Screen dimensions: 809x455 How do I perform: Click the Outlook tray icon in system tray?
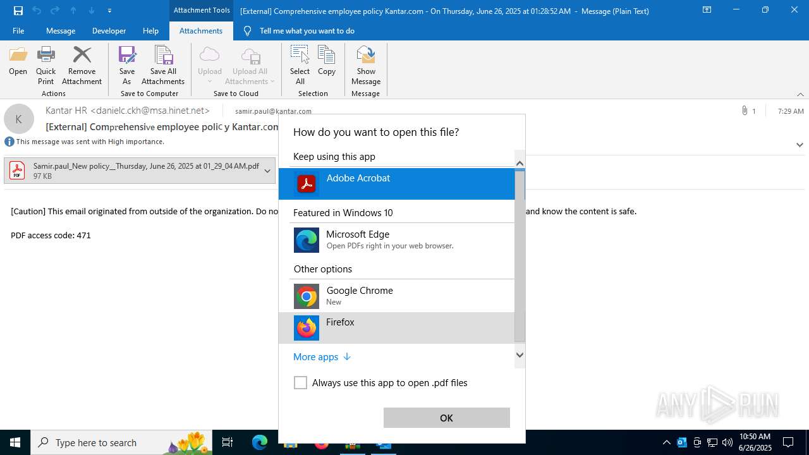point(682,442)
